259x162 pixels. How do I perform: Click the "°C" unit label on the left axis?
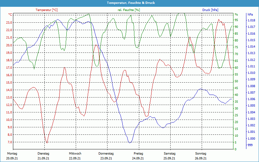(x=10, y=15)
